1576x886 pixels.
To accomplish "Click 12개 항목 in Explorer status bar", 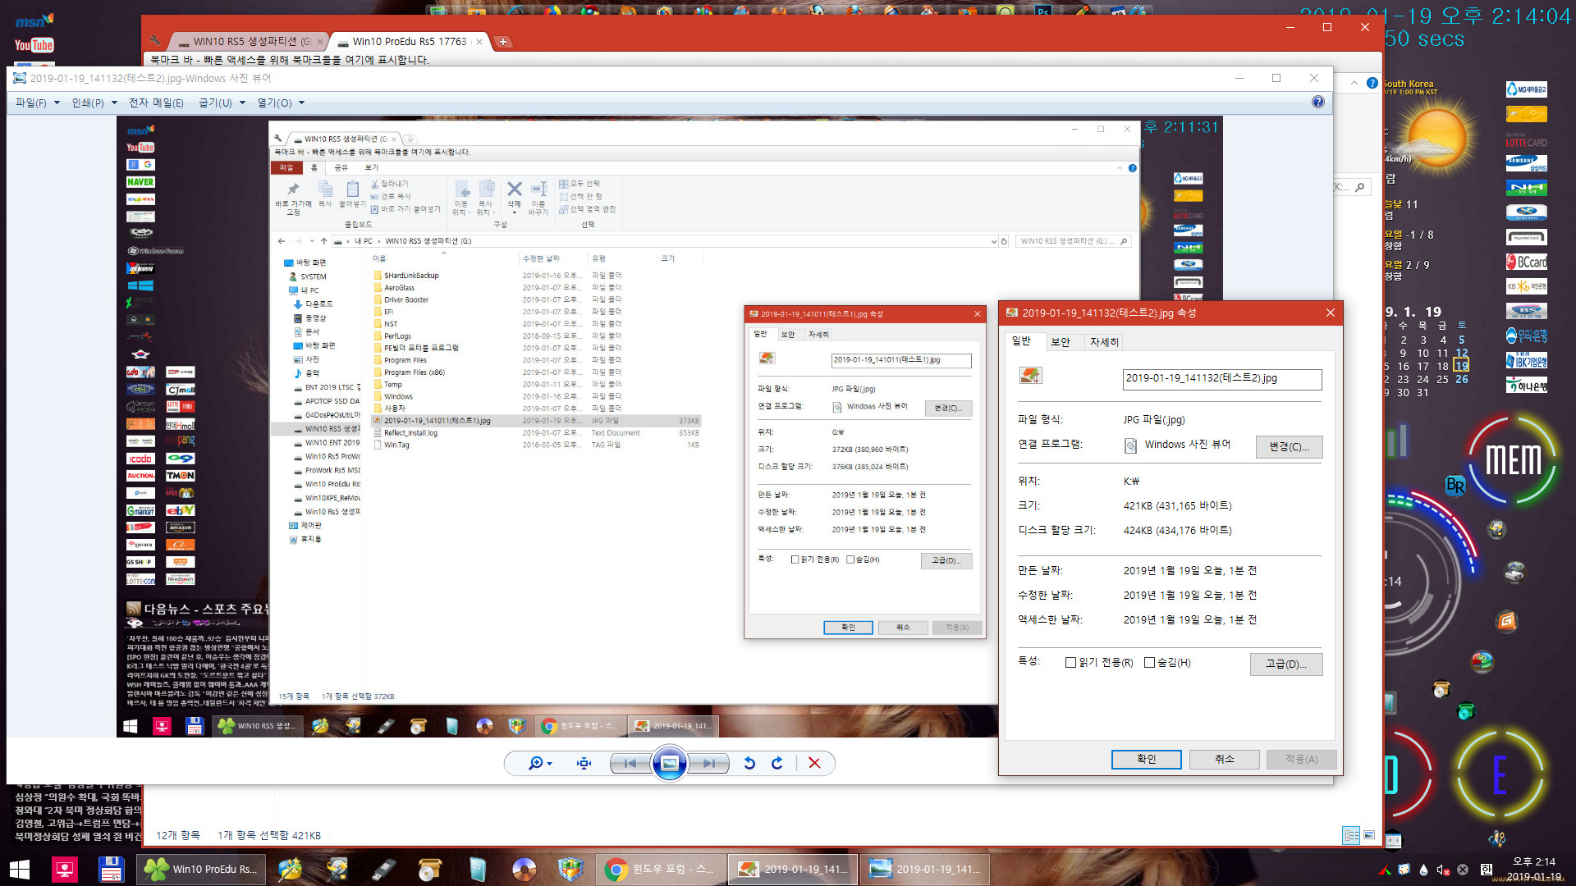I will [178, 835].
